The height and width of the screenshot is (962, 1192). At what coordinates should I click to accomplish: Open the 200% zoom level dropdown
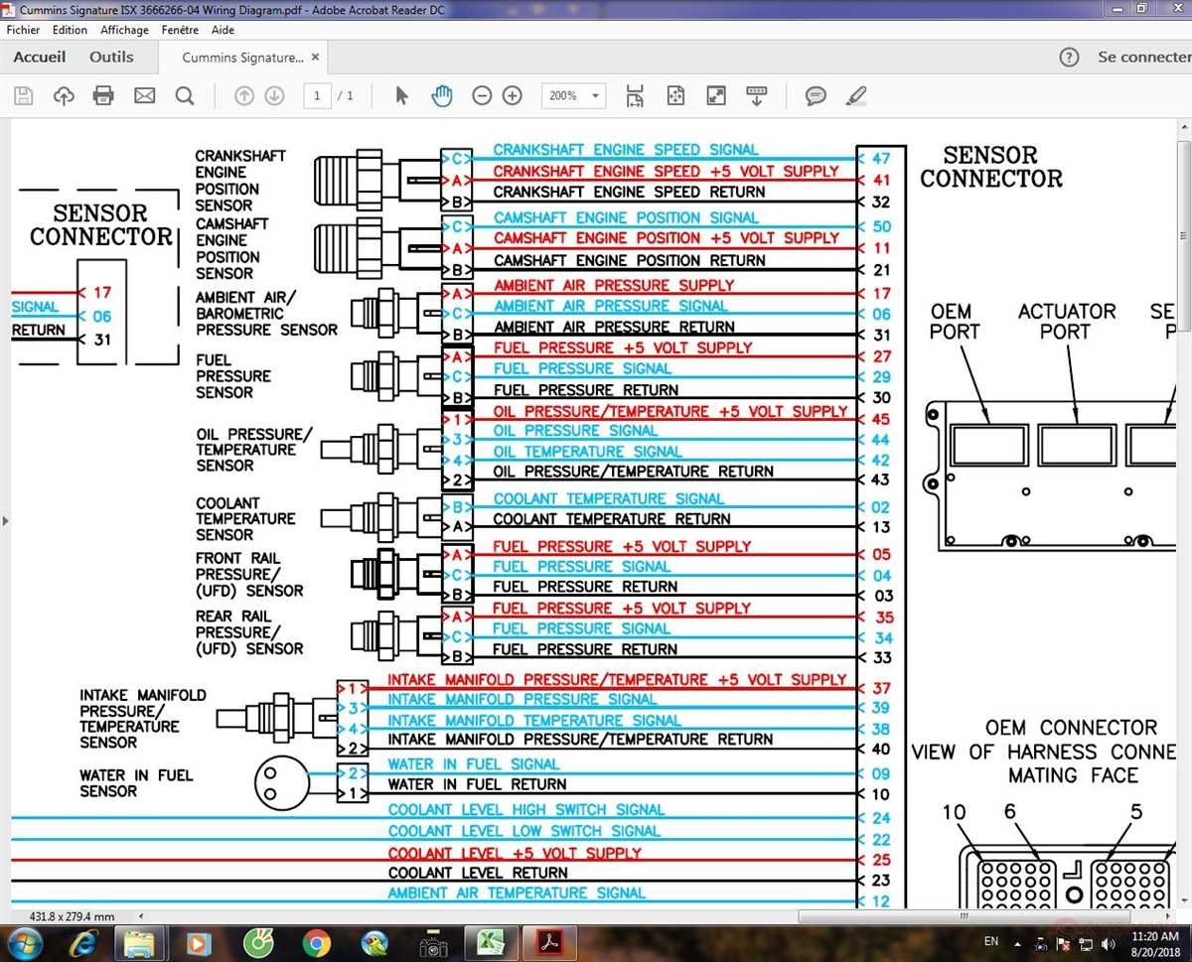tap(573, 95)
